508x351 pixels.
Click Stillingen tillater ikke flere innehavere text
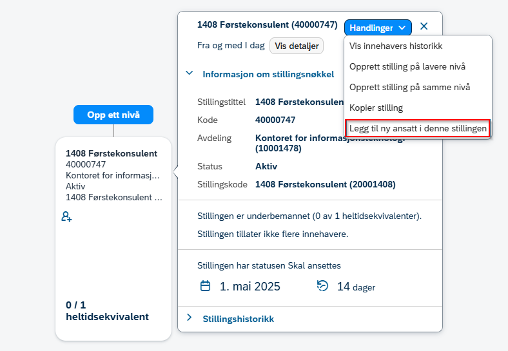pos(273,234)
